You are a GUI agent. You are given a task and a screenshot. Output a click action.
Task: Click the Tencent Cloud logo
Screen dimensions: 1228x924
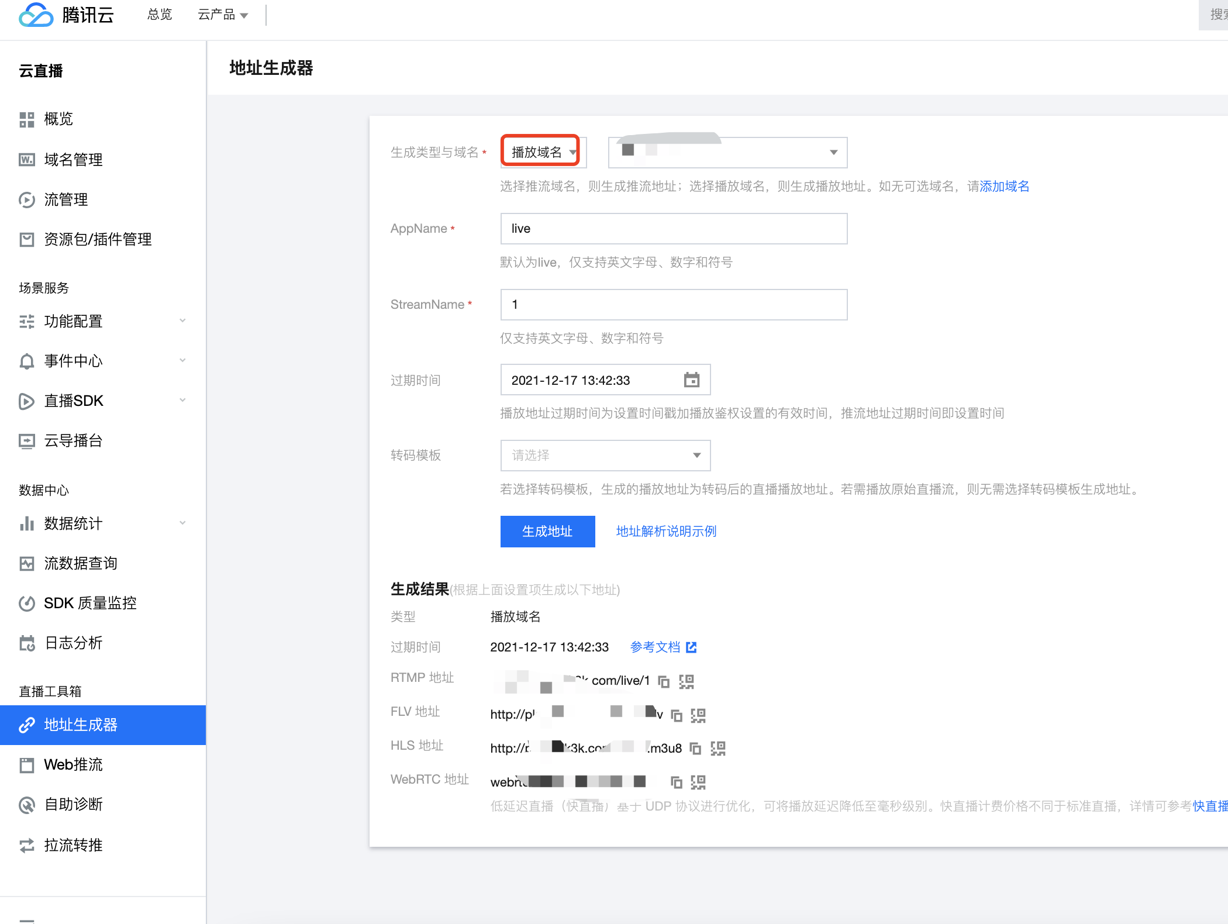[65, 15]
